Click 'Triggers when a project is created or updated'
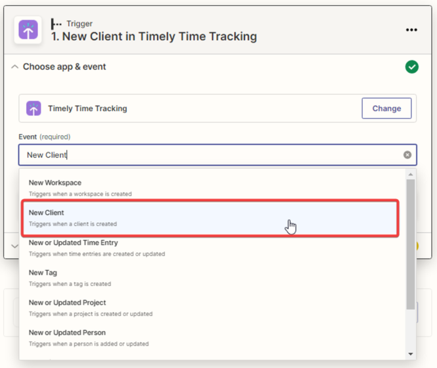The width and height of the screenshot is (437, 368). (x=91, y=313)
